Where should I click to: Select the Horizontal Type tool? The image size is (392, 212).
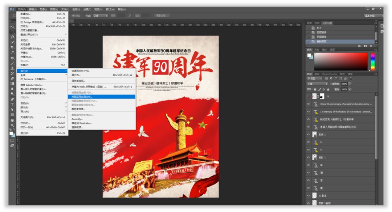12,105
